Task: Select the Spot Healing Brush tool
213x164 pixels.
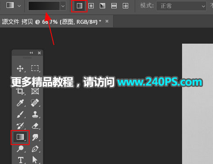Action: (35, 103)
